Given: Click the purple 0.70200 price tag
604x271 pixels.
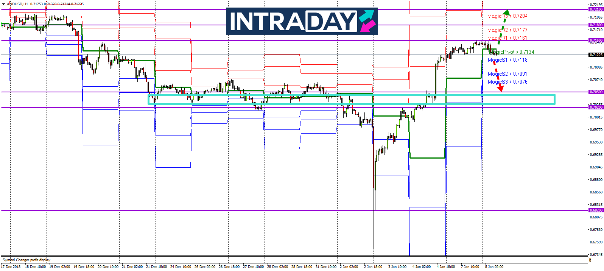Looking at the screenshot, I should click(x=596, y=107).
